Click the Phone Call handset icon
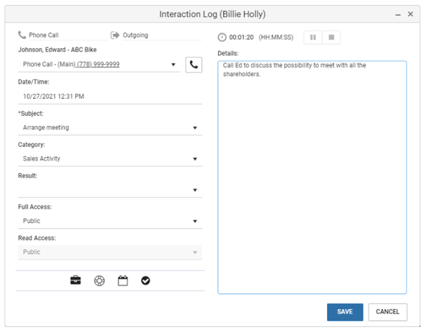Screen dimensions: 425x332 [x=22, y=35]
